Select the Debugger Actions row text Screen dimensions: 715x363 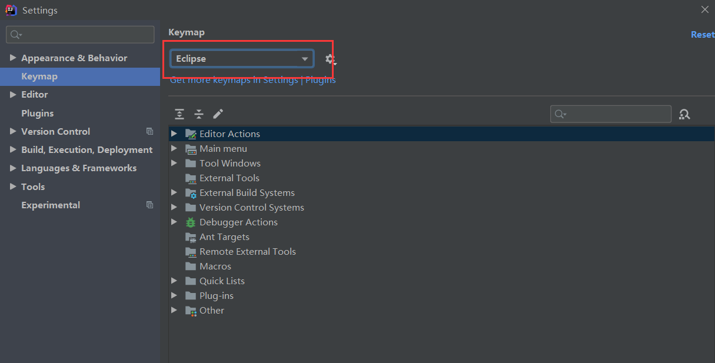[238, 222]
